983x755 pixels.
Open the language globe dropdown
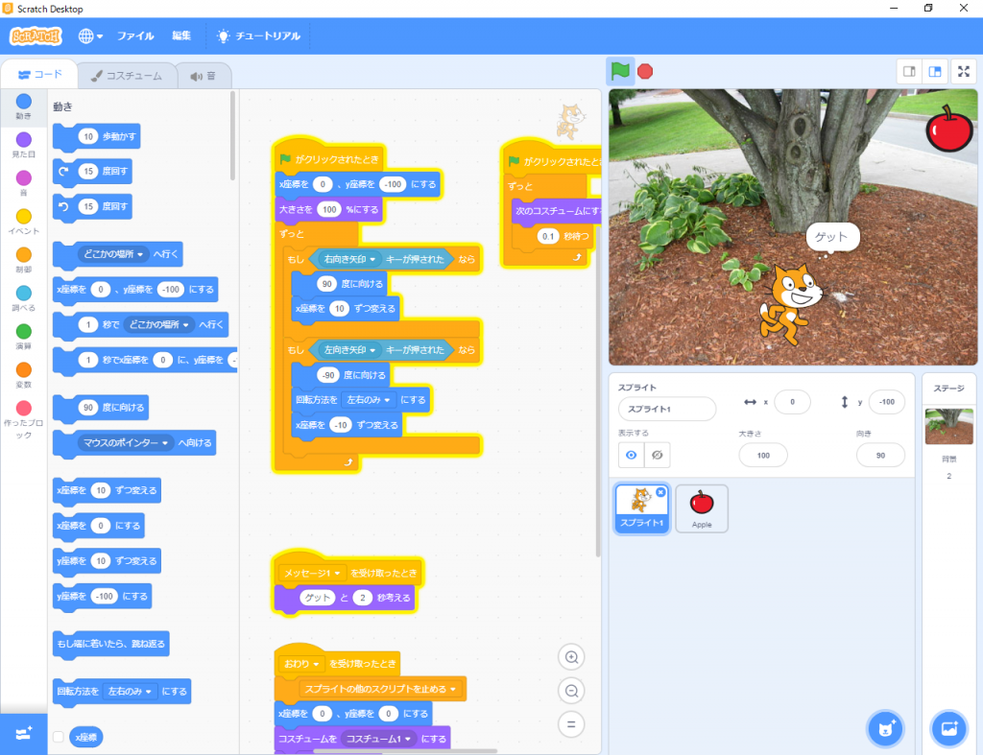(91, 36)
